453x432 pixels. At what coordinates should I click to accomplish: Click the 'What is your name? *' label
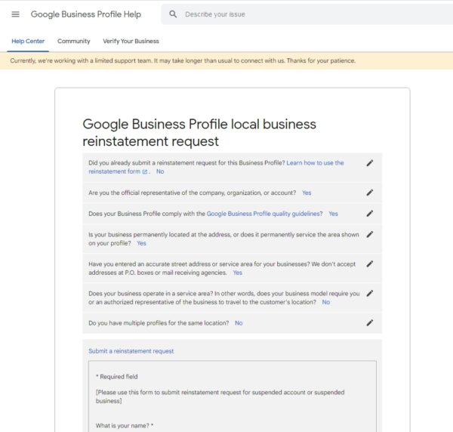pyautogui.click(x=125, y=426)
